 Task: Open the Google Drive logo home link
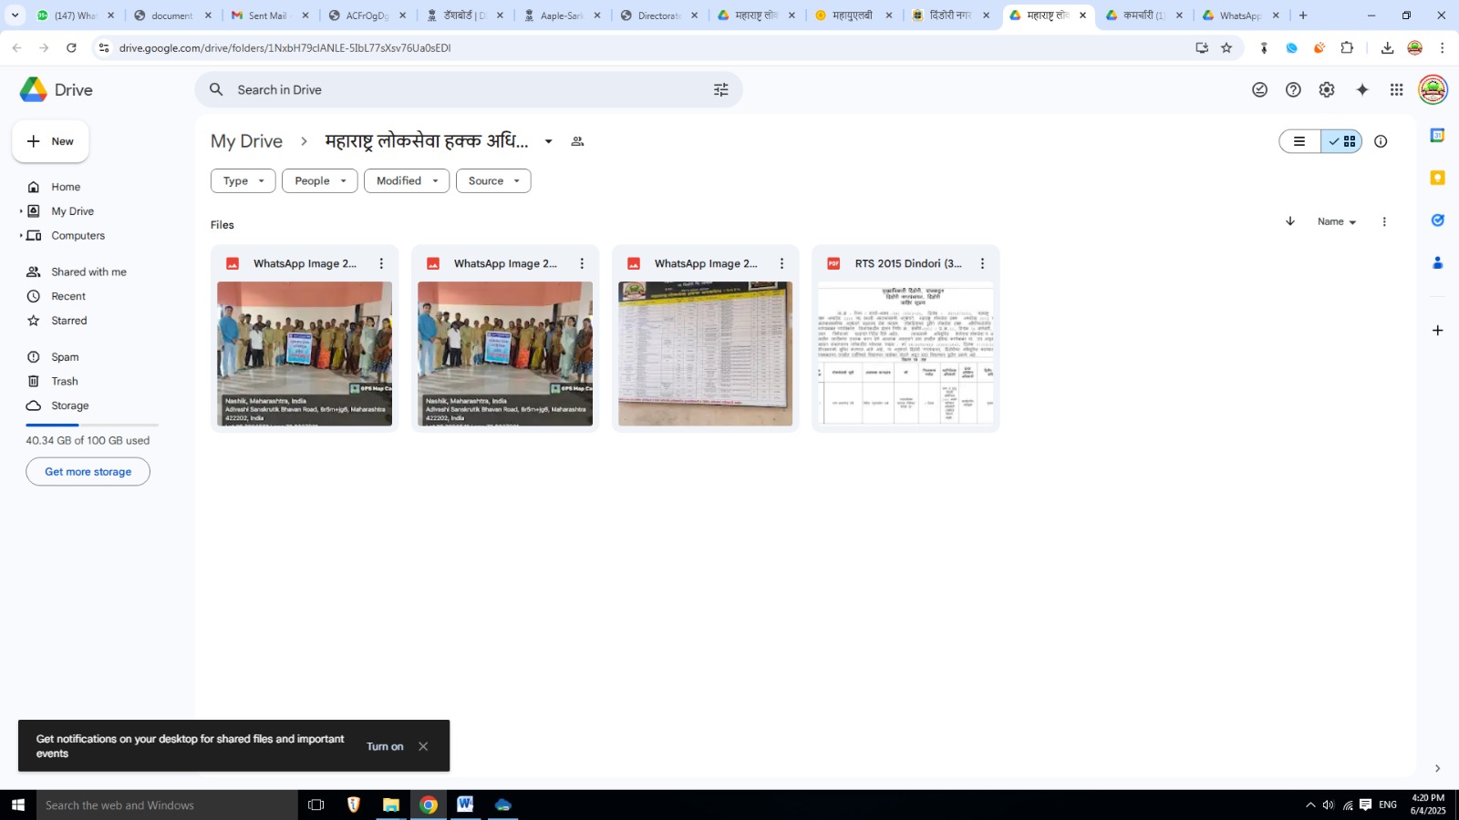[57, 89]
